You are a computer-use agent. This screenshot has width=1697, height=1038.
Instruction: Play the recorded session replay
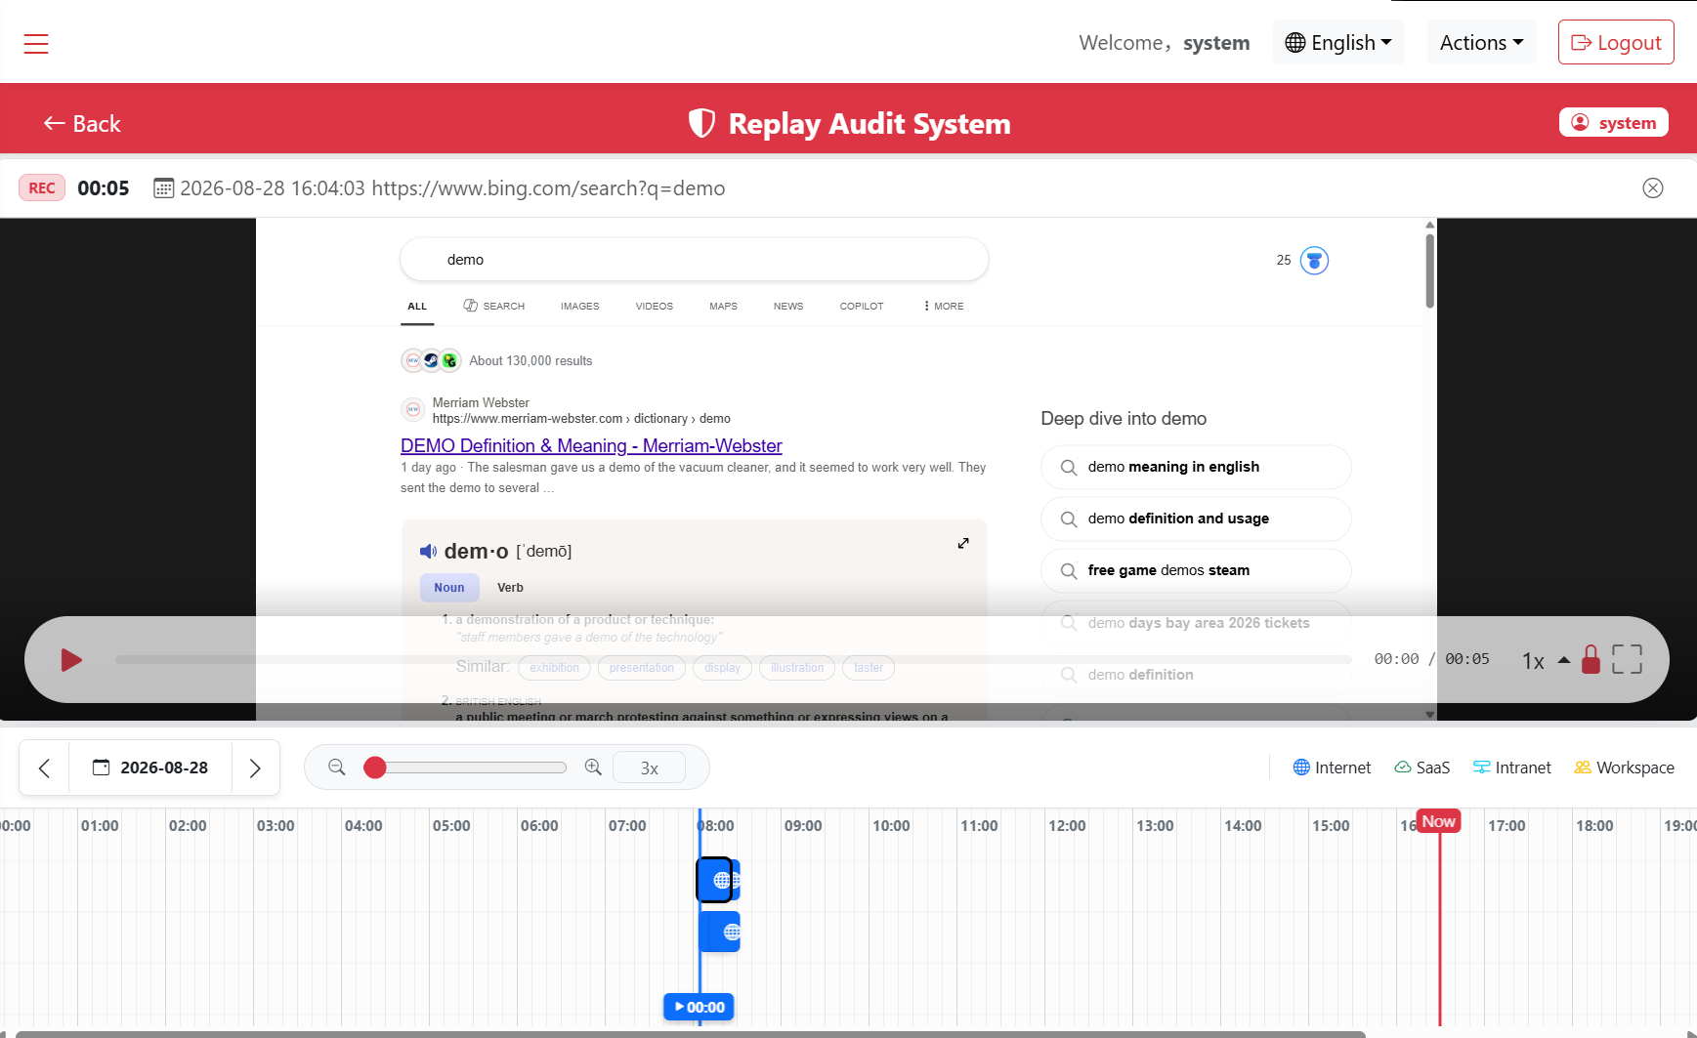click(71, 660)
